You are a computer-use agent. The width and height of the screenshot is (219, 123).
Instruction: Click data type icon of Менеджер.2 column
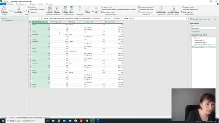click(51, 22)
